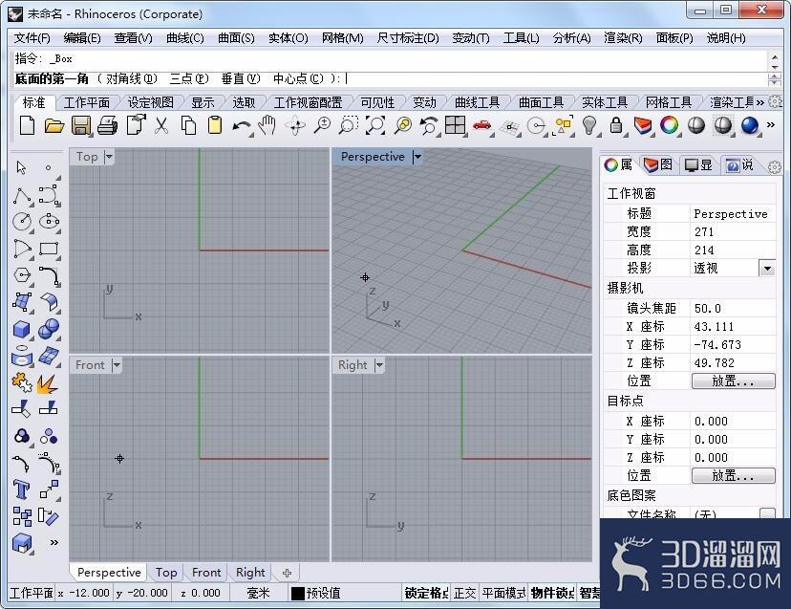The height and width of the screenshot is (609, 791).
Task: Click the Explode icon in sidebar
Action: click(x=48, y=383)
